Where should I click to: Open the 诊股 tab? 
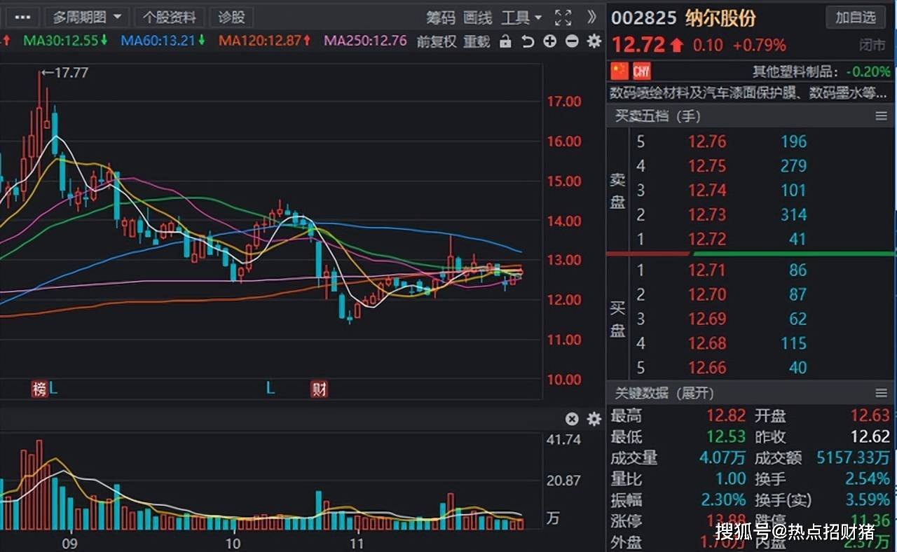coord(232,17)
